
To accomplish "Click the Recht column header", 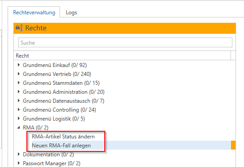I will point(122,55).
